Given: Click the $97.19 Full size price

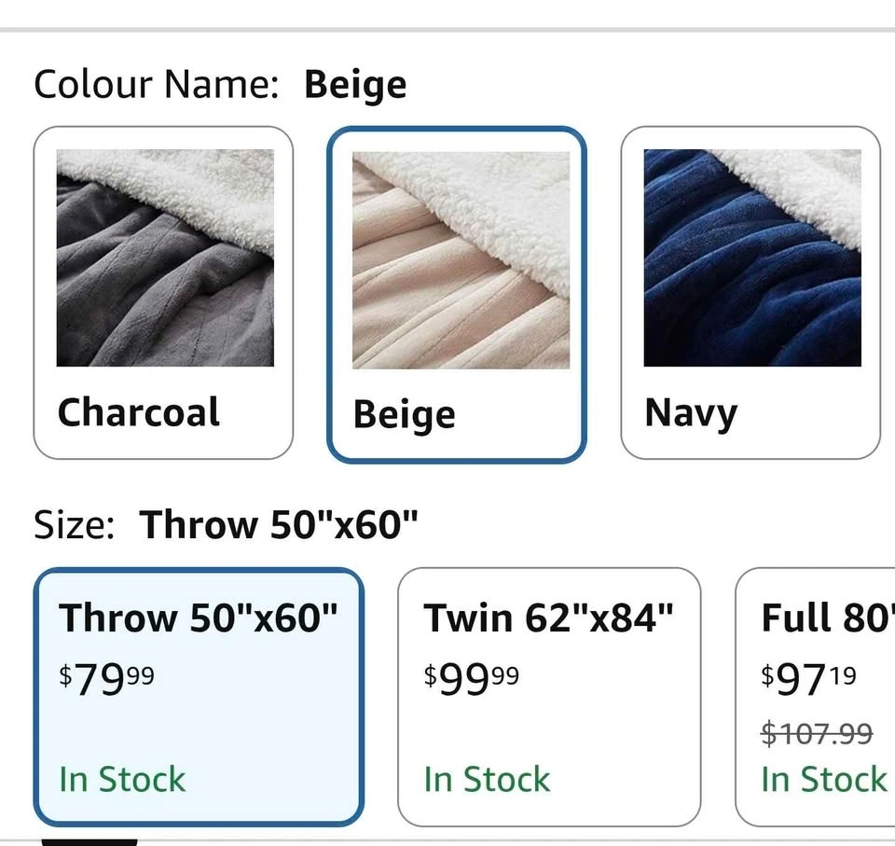Looking at the screenshot, I should pos(808,678).
